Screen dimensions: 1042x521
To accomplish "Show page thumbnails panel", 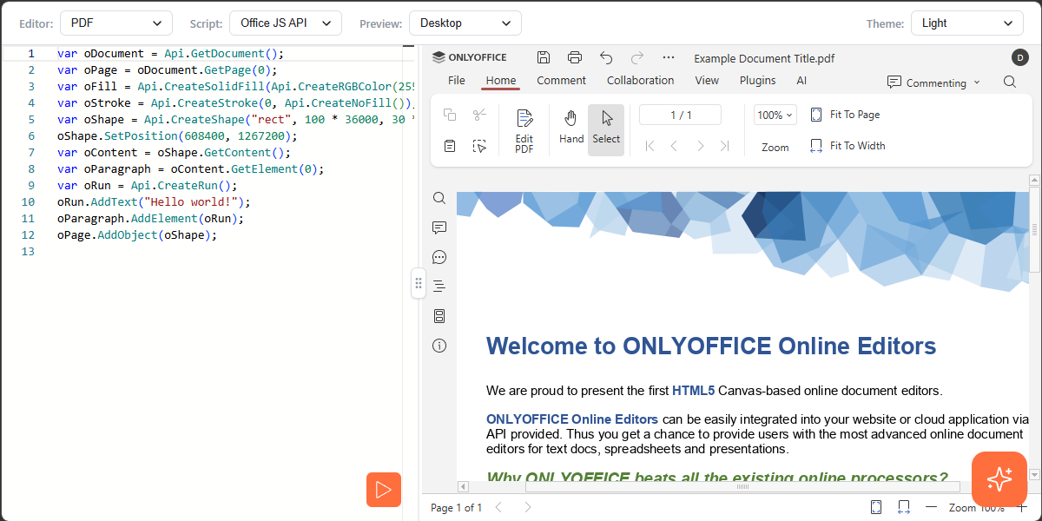I will pos(439,316).
